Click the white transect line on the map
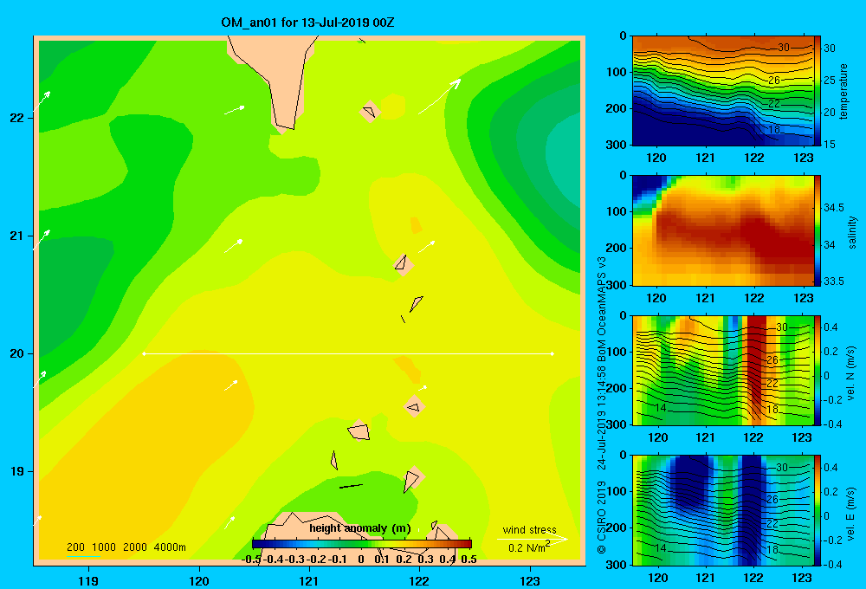866x589 pixels. tap(348, 353)
